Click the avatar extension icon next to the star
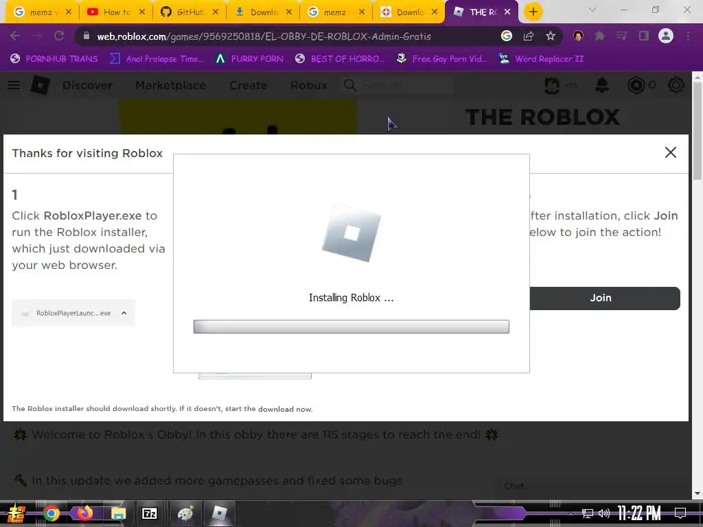This screenshot has width=703, height=527. (578, 36)
